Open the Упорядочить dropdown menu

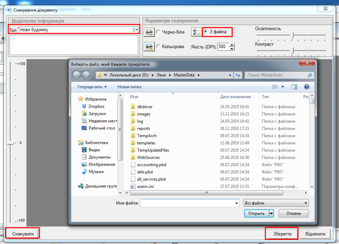click(92, 87)
